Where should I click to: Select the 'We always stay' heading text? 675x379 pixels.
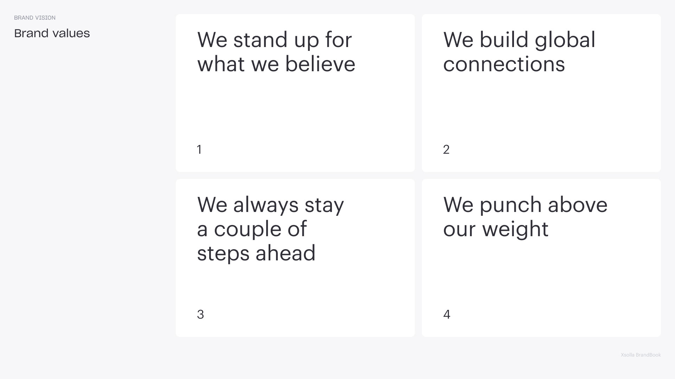(x=270, y=205)
